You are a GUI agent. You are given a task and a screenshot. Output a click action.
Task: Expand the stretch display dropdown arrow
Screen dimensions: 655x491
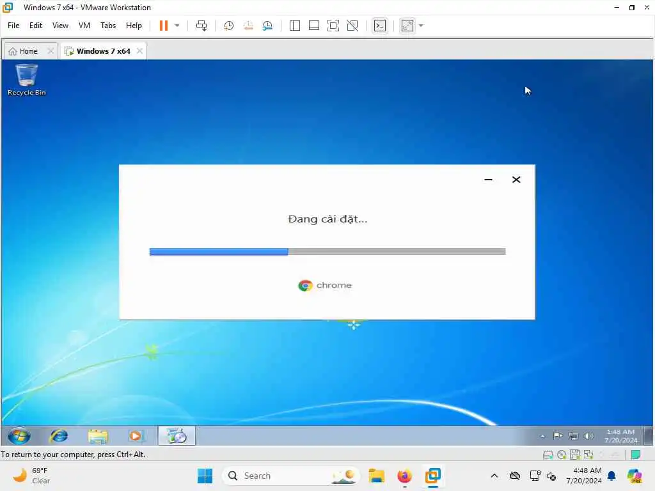[421, 26]
